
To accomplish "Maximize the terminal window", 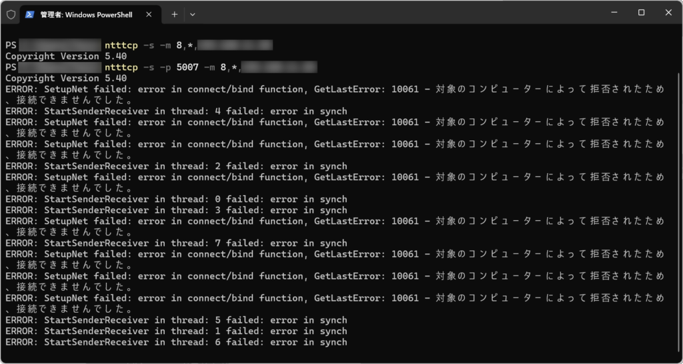I will [x=641, y=13].
